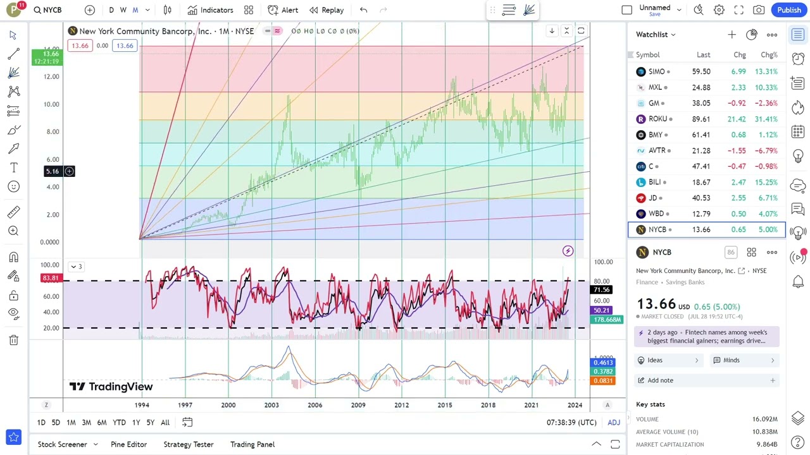Maximize the bottom panel
The height and width of the screenshot is (455, 810).
615,444
